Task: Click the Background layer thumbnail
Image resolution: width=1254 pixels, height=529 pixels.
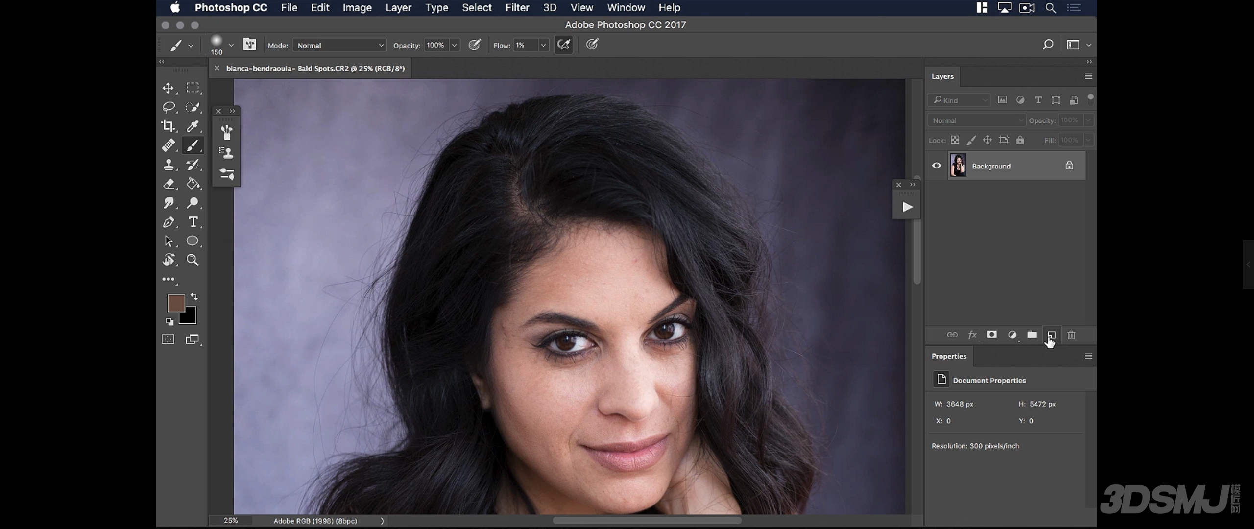Action: click(x=958, y=166)
